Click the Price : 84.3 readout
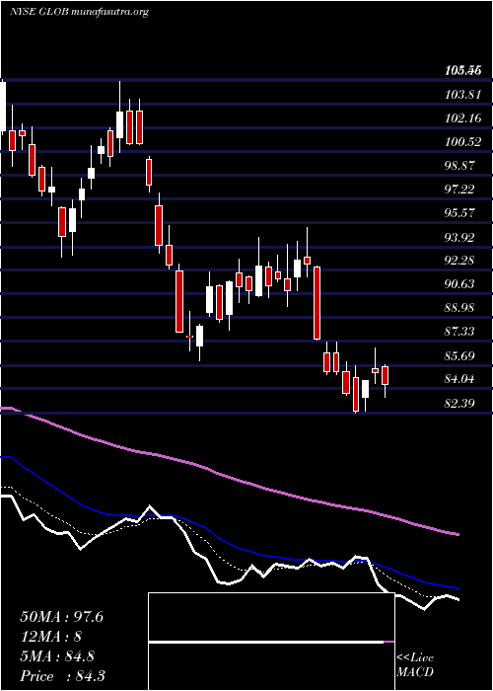The width and height of the screenshot is (493, 691). pos(62,676)
